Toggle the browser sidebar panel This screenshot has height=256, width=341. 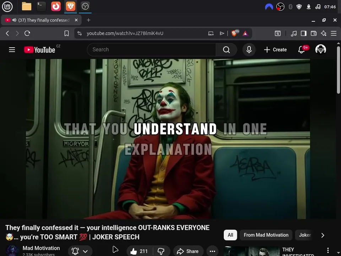(x=304, y=33)
